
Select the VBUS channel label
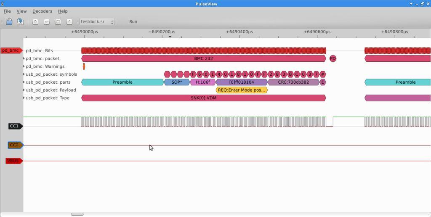pos(13,161)
